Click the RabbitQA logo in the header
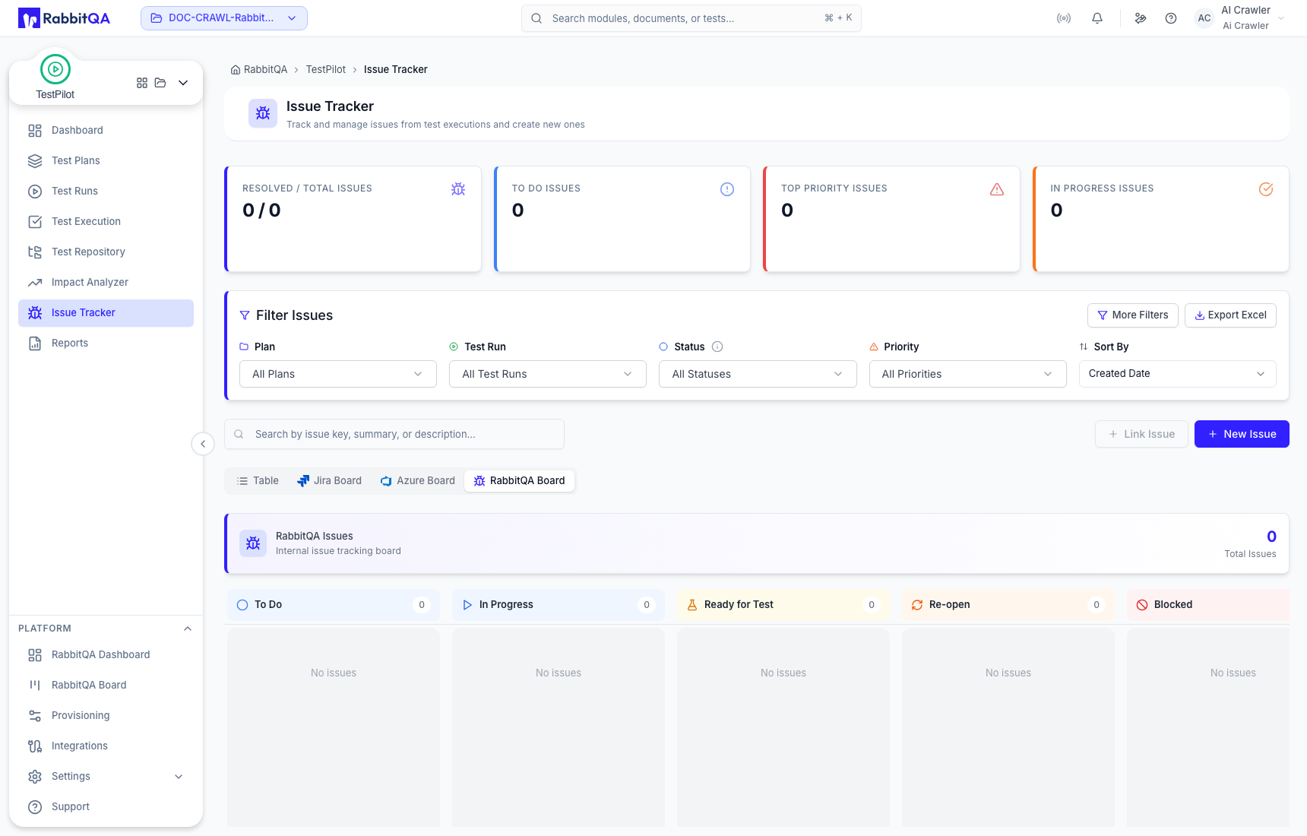This screenshot has height=836, width=1307. pos(64,18)
